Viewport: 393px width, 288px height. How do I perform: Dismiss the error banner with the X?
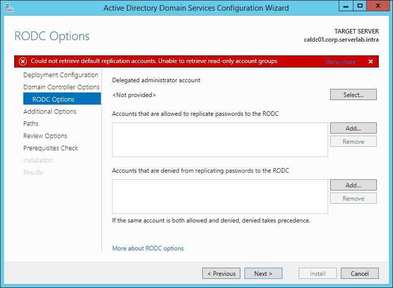(371, 61)
